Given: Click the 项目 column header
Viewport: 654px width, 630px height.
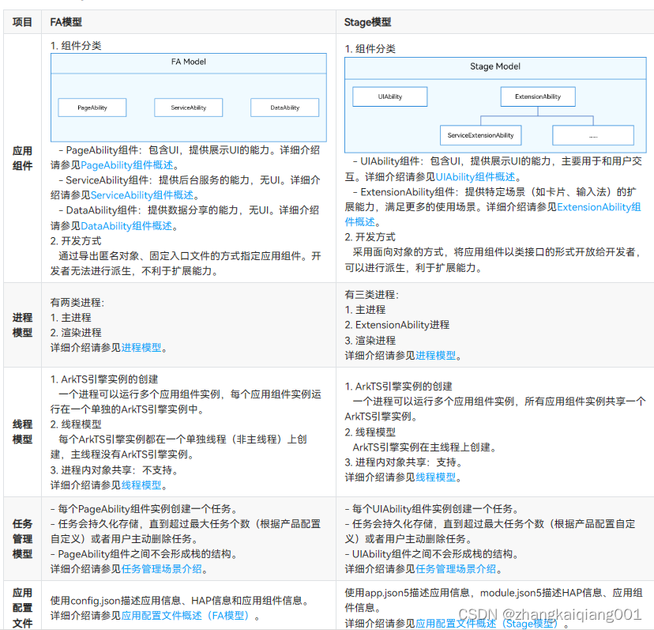Looking at the screenshot, I should click(23, 22).
